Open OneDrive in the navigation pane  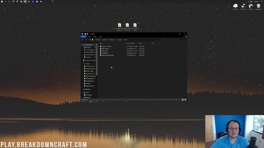coord(87,89)
